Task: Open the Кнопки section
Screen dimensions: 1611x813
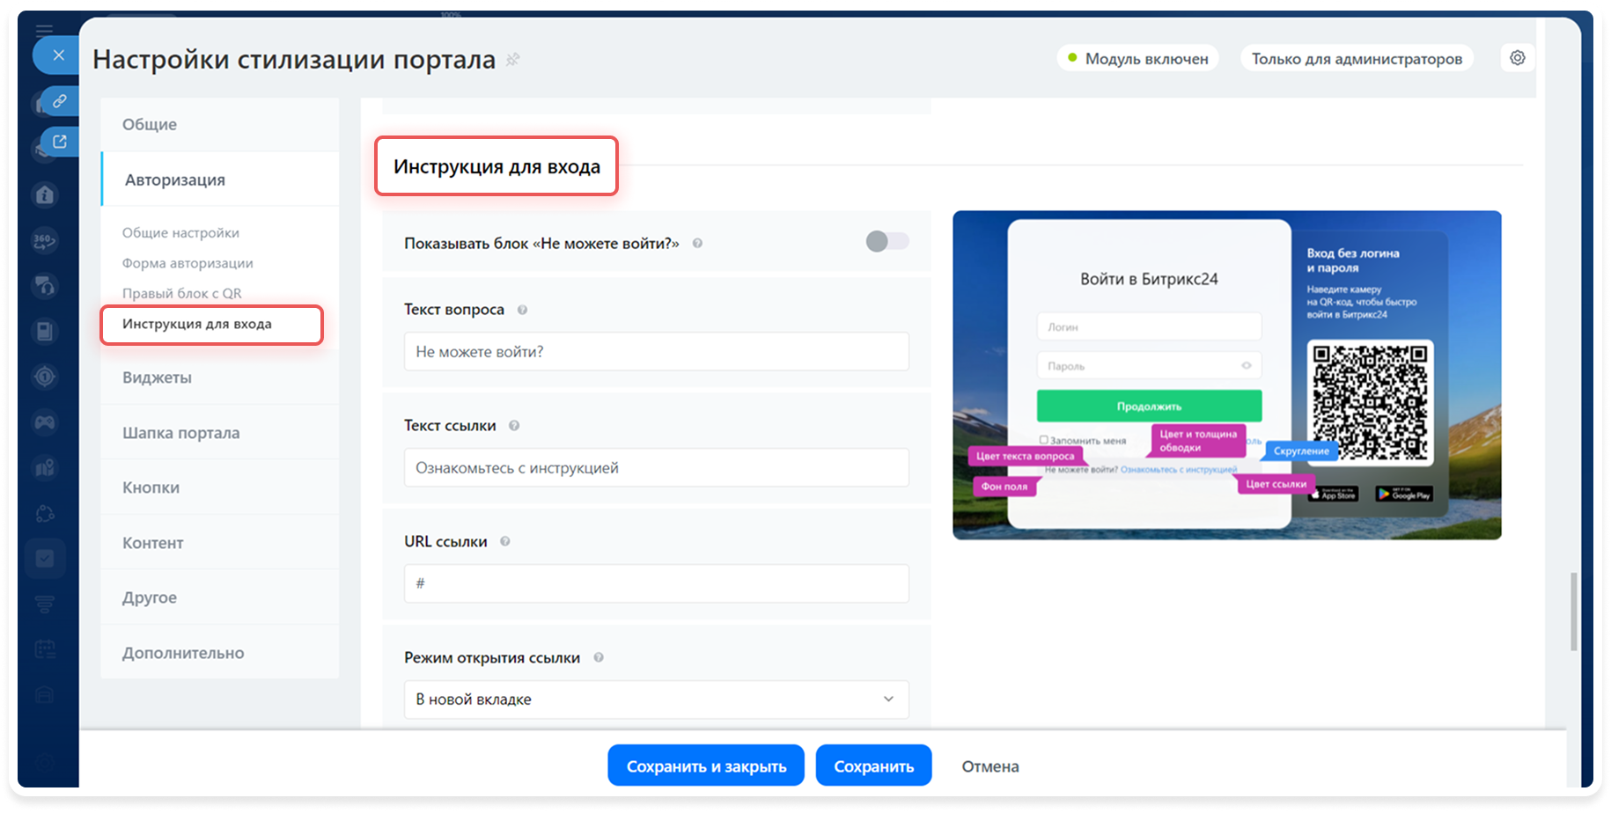Action: [220, 487]
